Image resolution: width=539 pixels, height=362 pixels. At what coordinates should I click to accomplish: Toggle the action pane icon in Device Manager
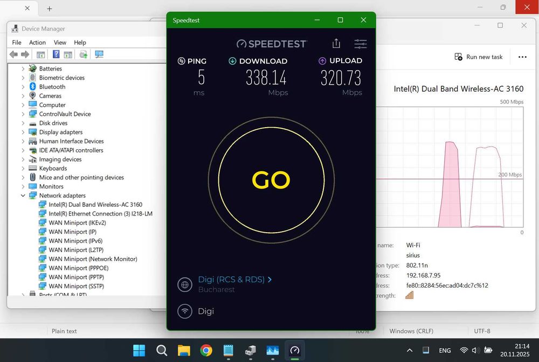pyautogui.click(x=68, y=54)
